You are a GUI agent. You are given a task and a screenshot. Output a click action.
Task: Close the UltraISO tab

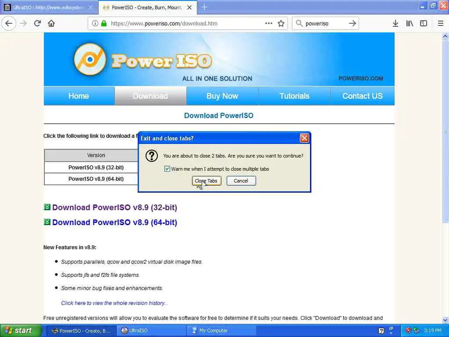click(91, 8)
